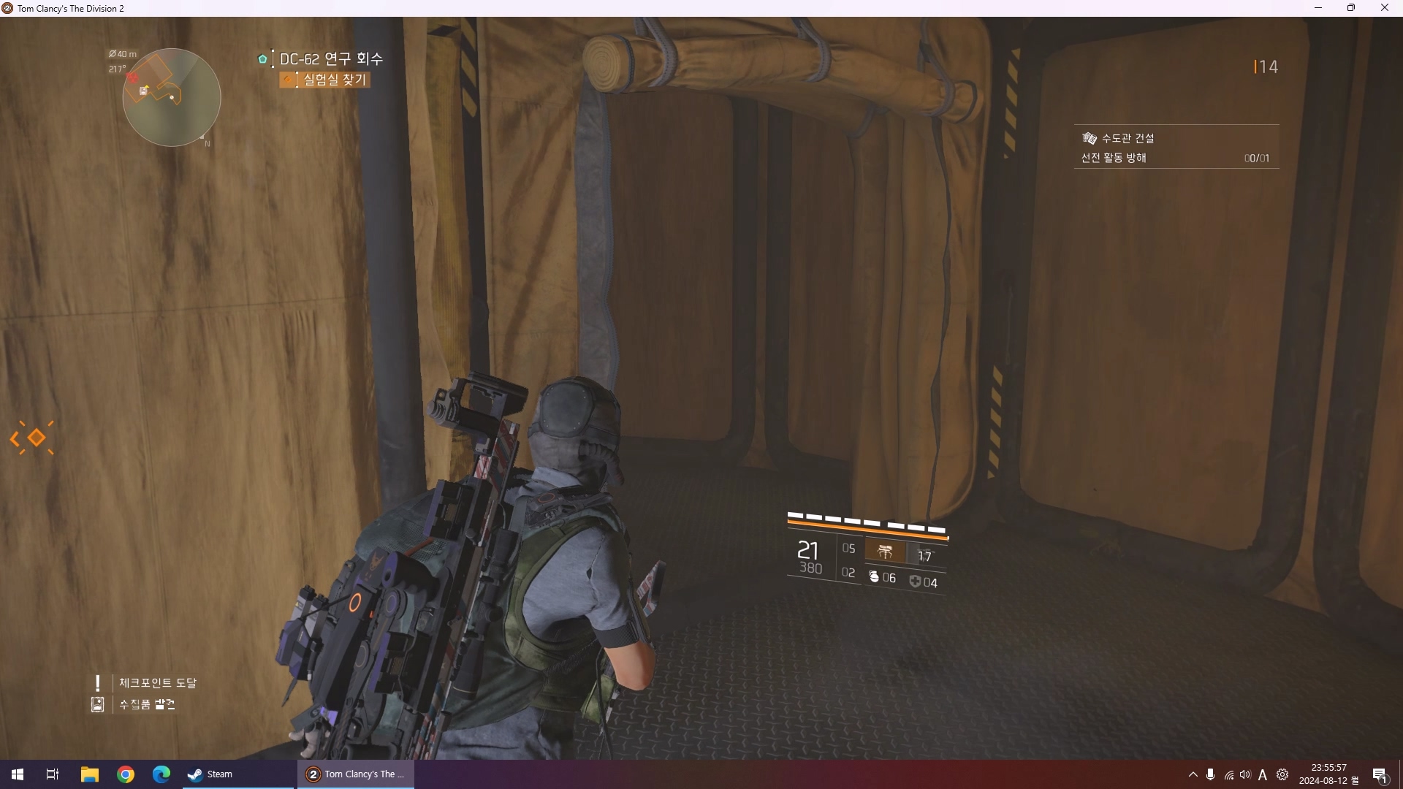The image size is (1403, 789).
Task: Click the DC-62 mission marker icon
Action: point(262,59)
